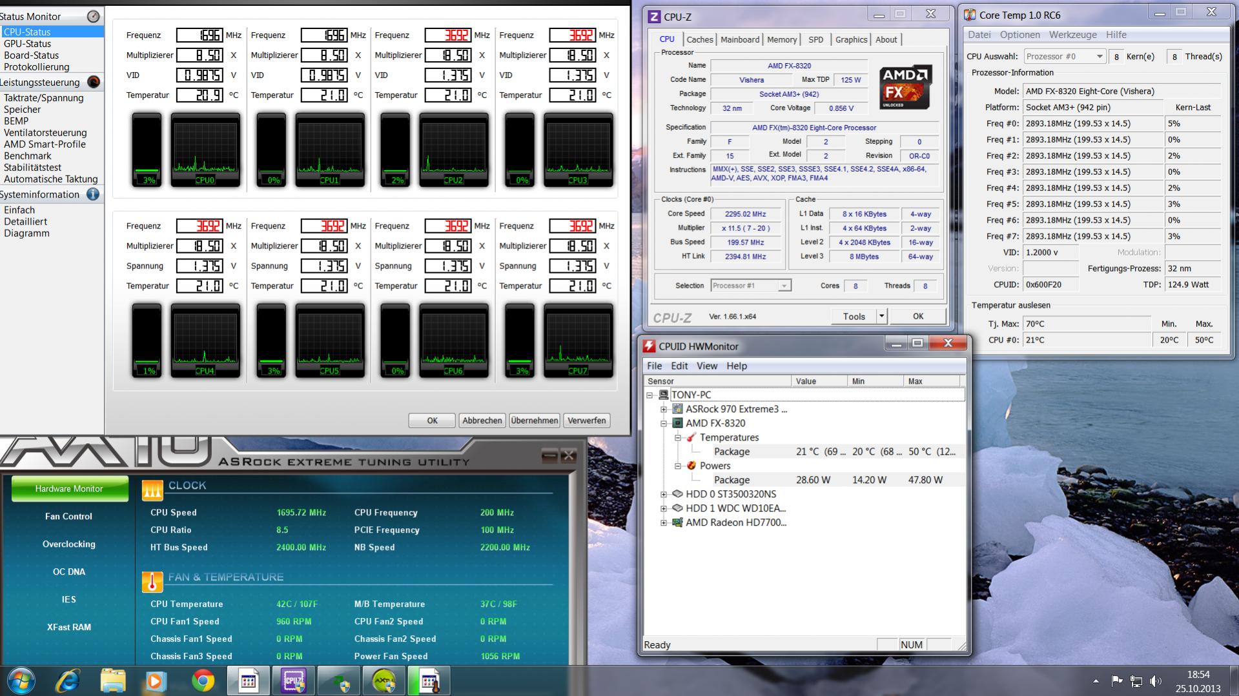Open the Windows Start menu
1239x696 pixels.
(x=21, y=681)
